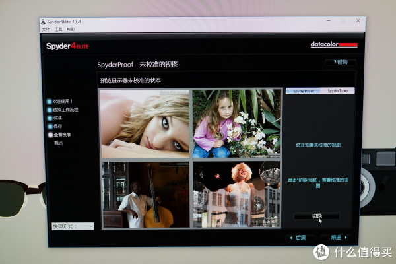Click the ? 帮助 help button
Screen dimensions: 396x264
click(x=341, y=62)
